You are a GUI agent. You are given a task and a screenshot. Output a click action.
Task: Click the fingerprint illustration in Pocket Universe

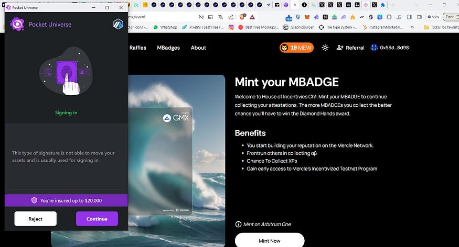tap(67, 72)
